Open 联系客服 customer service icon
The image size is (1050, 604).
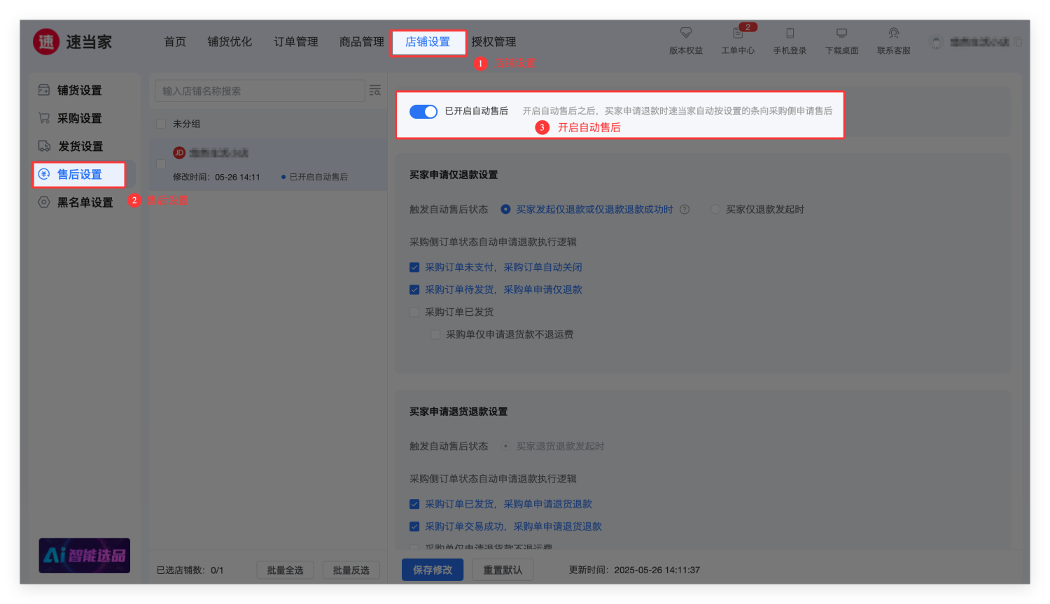893,33
